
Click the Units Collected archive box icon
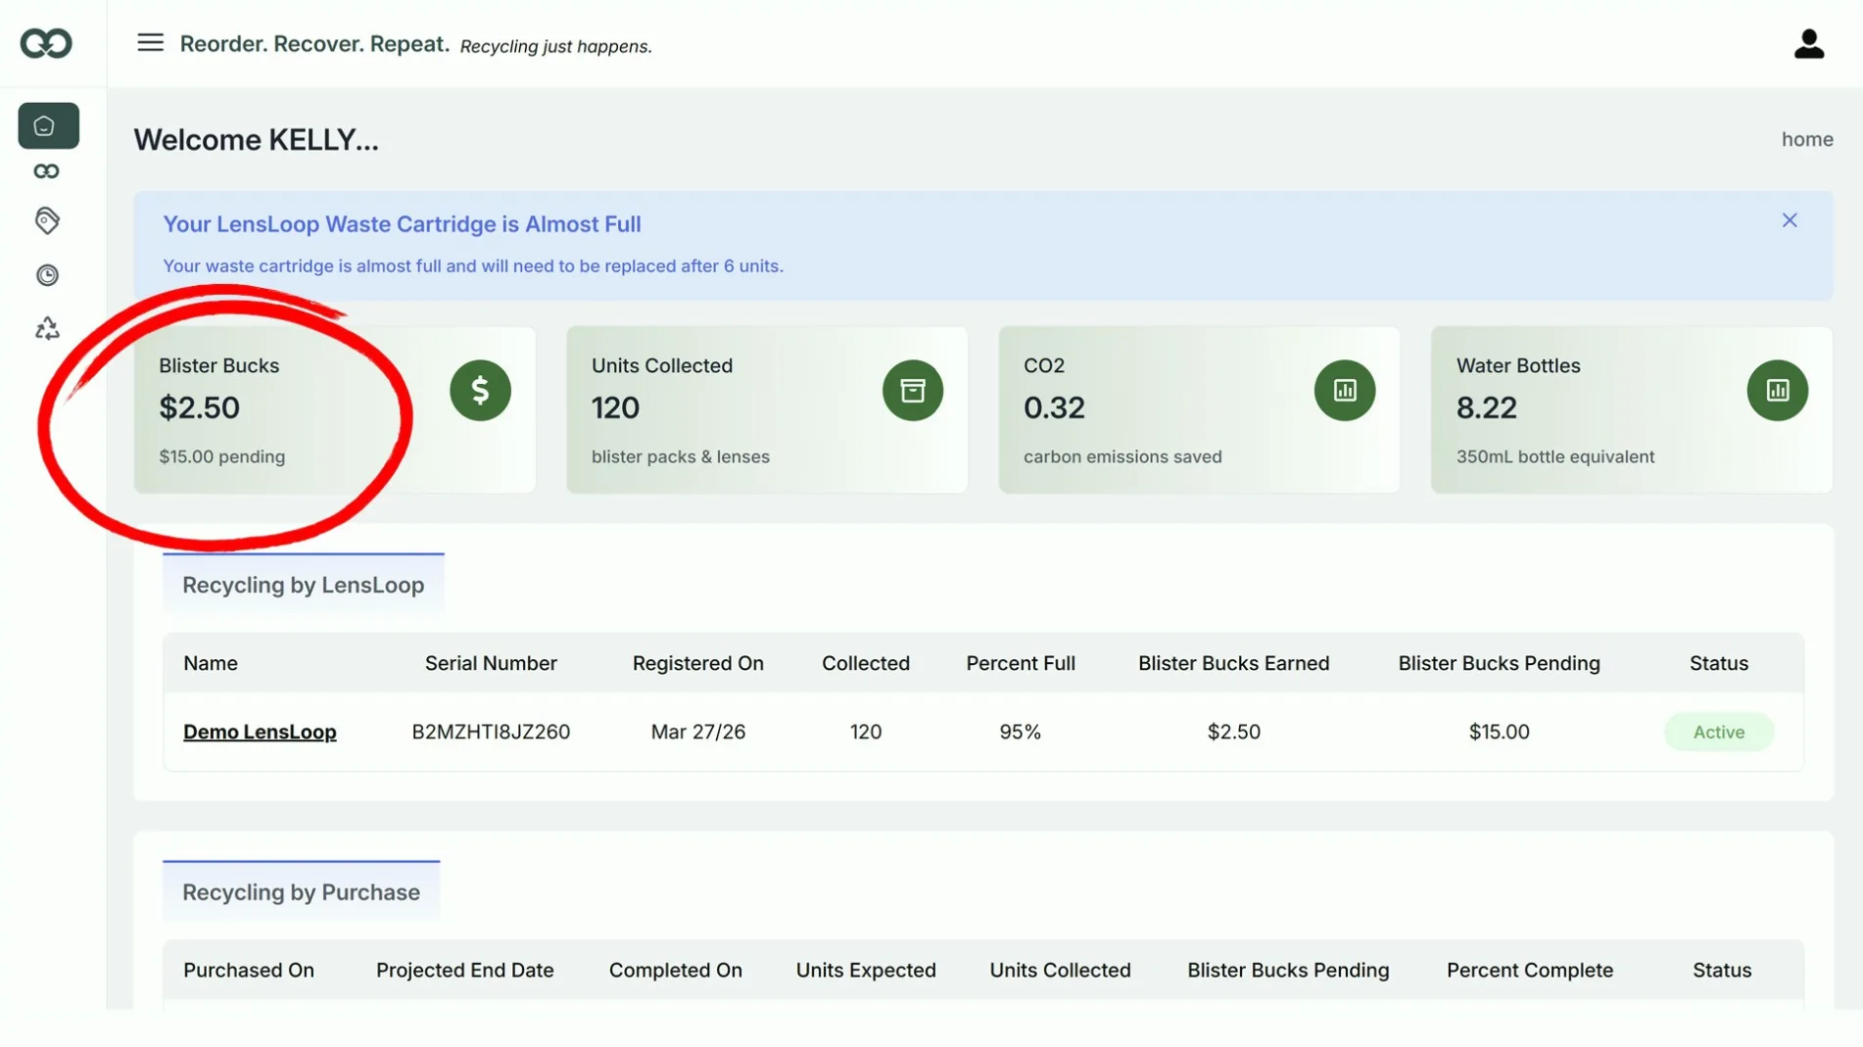coord(912,390)
